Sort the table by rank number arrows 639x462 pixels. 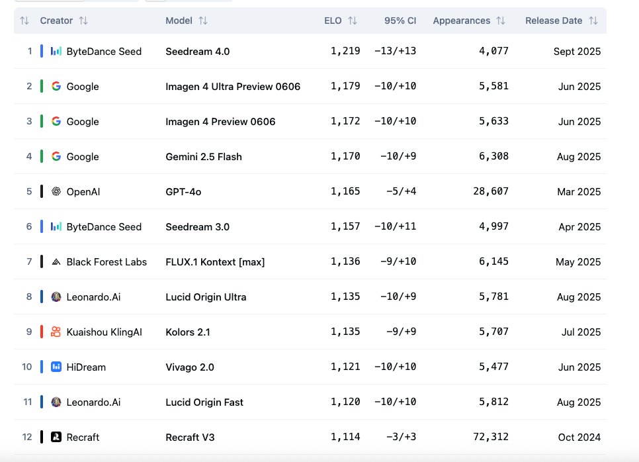click(x=24, y=21)
